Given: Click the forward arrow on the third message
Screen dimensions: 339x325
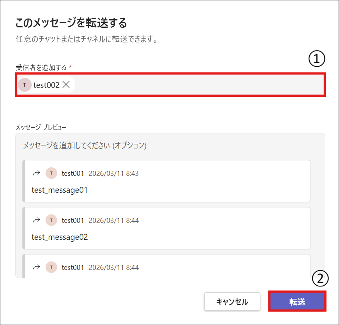Looking at the screenshot, I should click(x=36, y=268).
